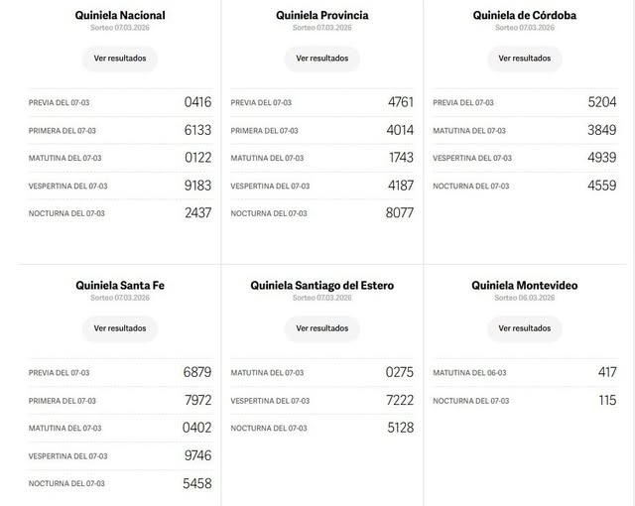Click the Quiniela Montevideo heading
Screen dimensions: 635x506
[x=525, y=286]
